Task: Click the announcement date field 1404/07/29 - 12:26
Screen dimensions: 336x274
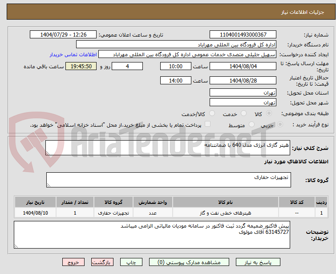Action: (x=63, y=35)
